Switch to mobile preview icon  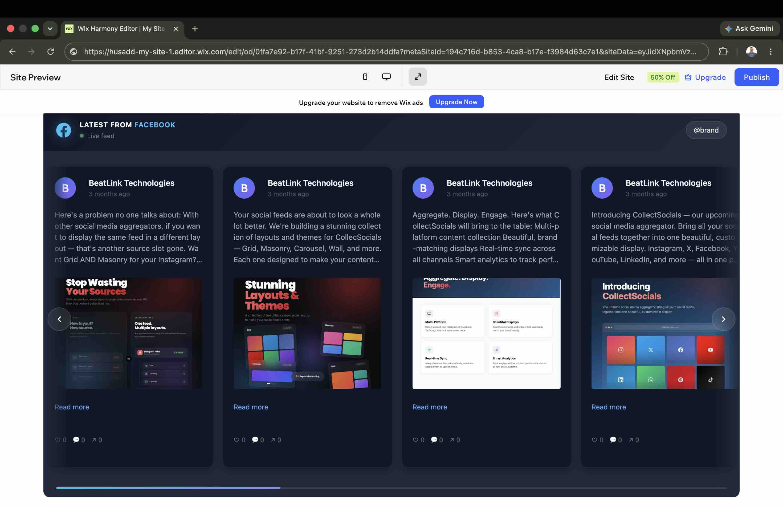click(x=365, y=77)
